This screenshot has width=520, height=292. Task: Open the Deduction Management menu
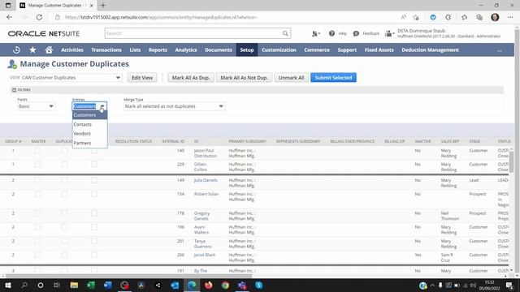(x=430, y=50)
